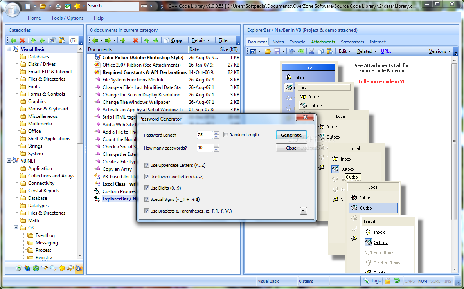Open the Related dropdown menu
The width and height of the screenshot is (464, 289).
367,51
